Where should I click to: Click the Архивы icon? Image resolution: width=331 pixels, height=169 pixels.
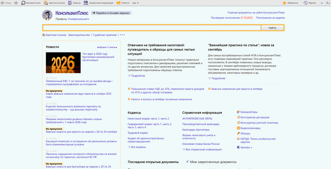pos(238,147)
